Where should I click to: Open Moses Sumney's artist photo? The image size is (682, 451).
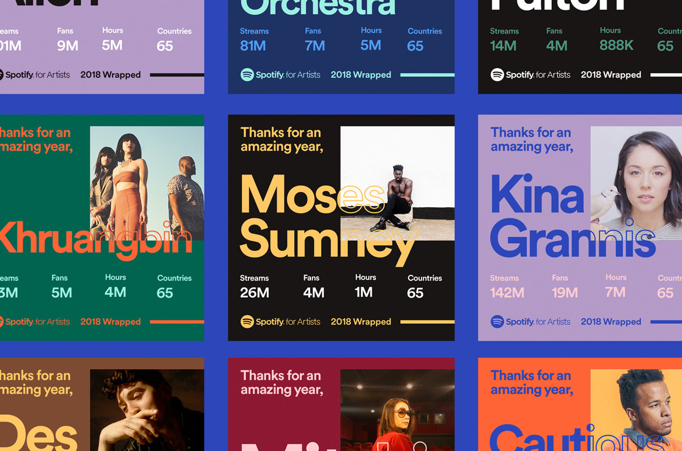[397, 183]
